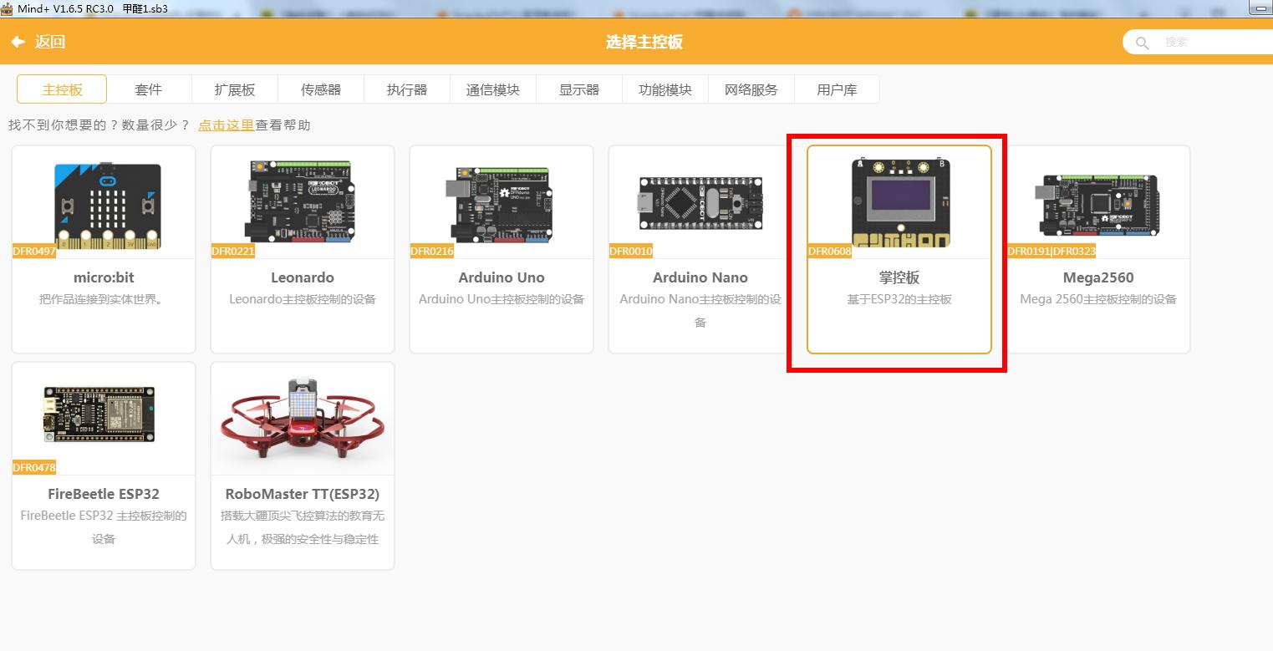This screenshot has height=651, width=1273.
Task: Click the Arduino Nano card title
Action: click(x=700, y=277)
